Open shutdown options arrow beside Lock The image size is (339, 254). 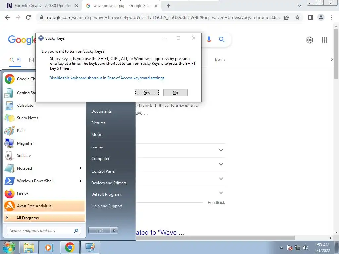click(114, 231)
